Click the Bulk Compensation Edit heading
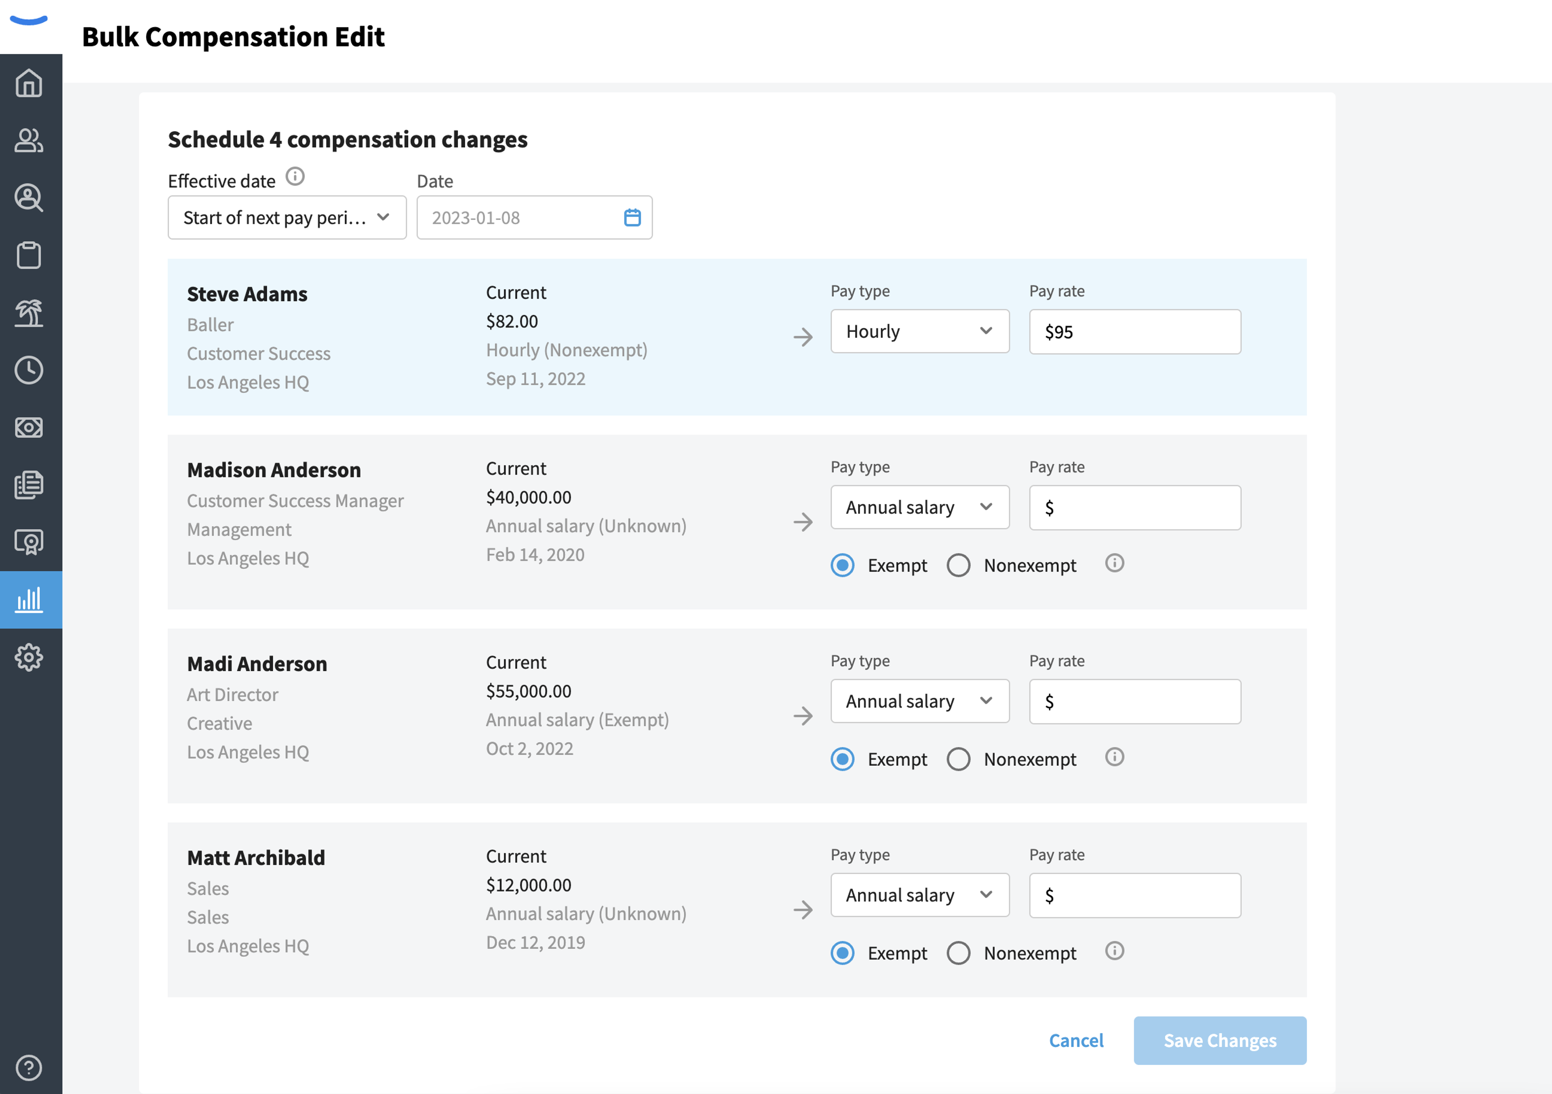1552x1094 pixels. tap(233, 36)
